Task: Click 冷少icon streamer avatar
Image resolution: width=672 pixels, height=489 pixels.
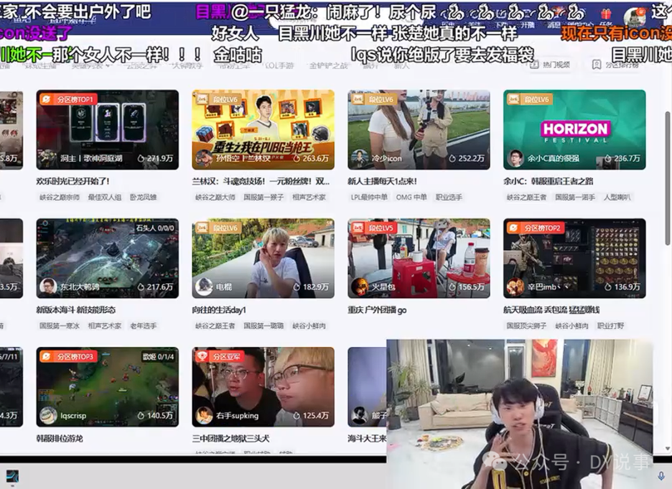Action: click(359, 158)
